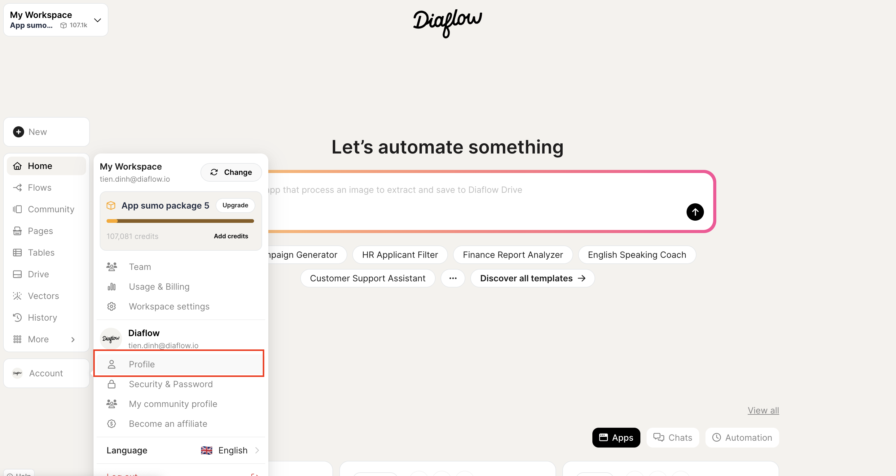
Task: Switch to the Automation tab
Action: pos(742,437)
